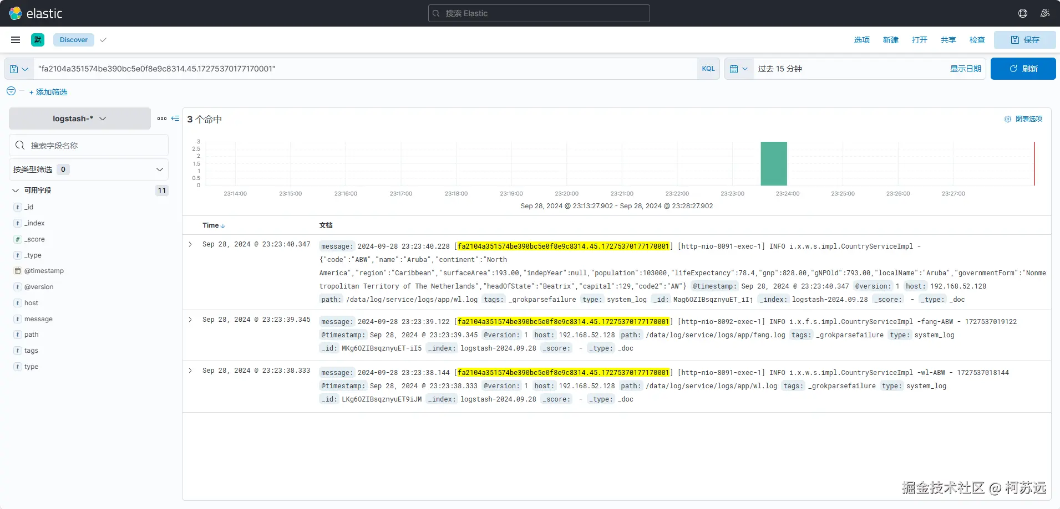
Task: Open the saved query menu icon
Action: click(x=19, y=69)
